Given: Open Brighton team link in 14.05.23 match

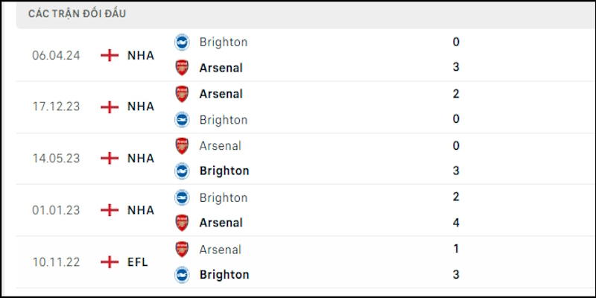Looking at the screenshot, I should click(224, 171).
